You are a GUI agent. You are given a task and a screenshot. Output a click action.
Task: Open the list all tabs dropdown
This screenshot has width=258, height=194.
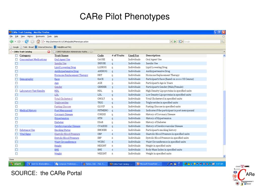[x=224, y=52]
